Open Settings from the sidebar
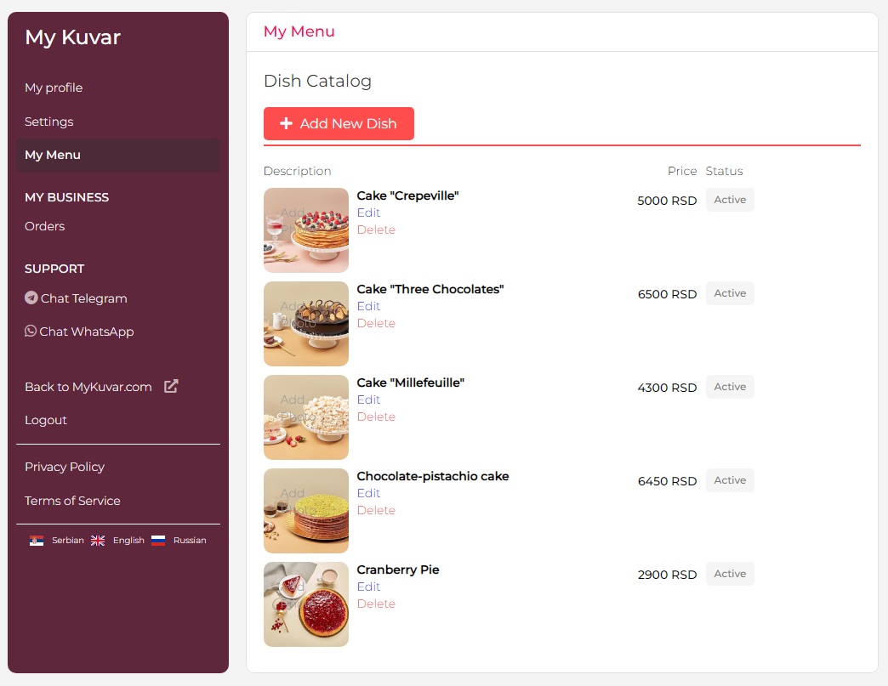The width and height of the screenshot is (888, 686). point(49,122)
